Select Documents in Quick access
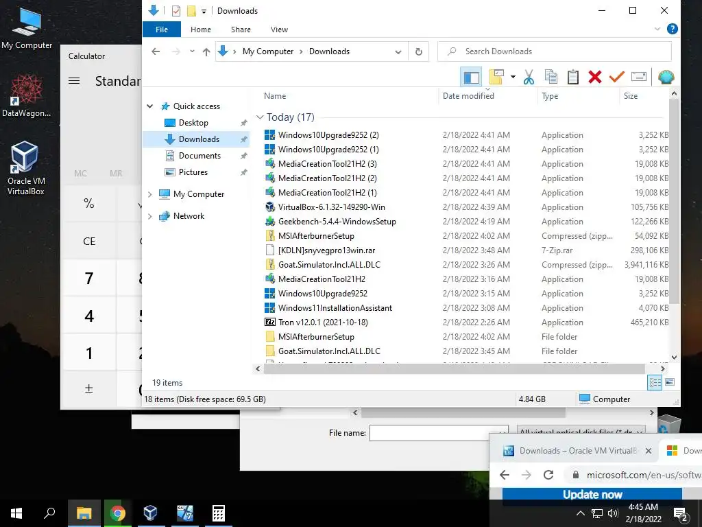Viewport: 702px width, 527px height. [x=199, y=156]
